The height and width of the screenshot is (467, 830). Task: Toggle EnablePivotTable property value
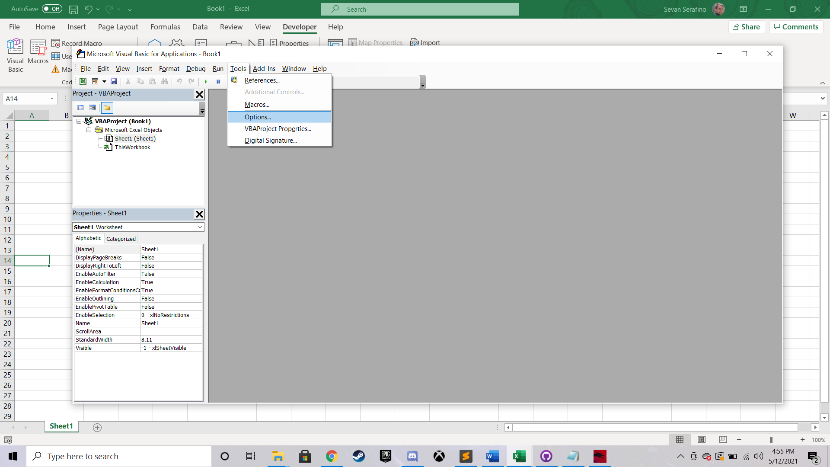tap(170, 307)
